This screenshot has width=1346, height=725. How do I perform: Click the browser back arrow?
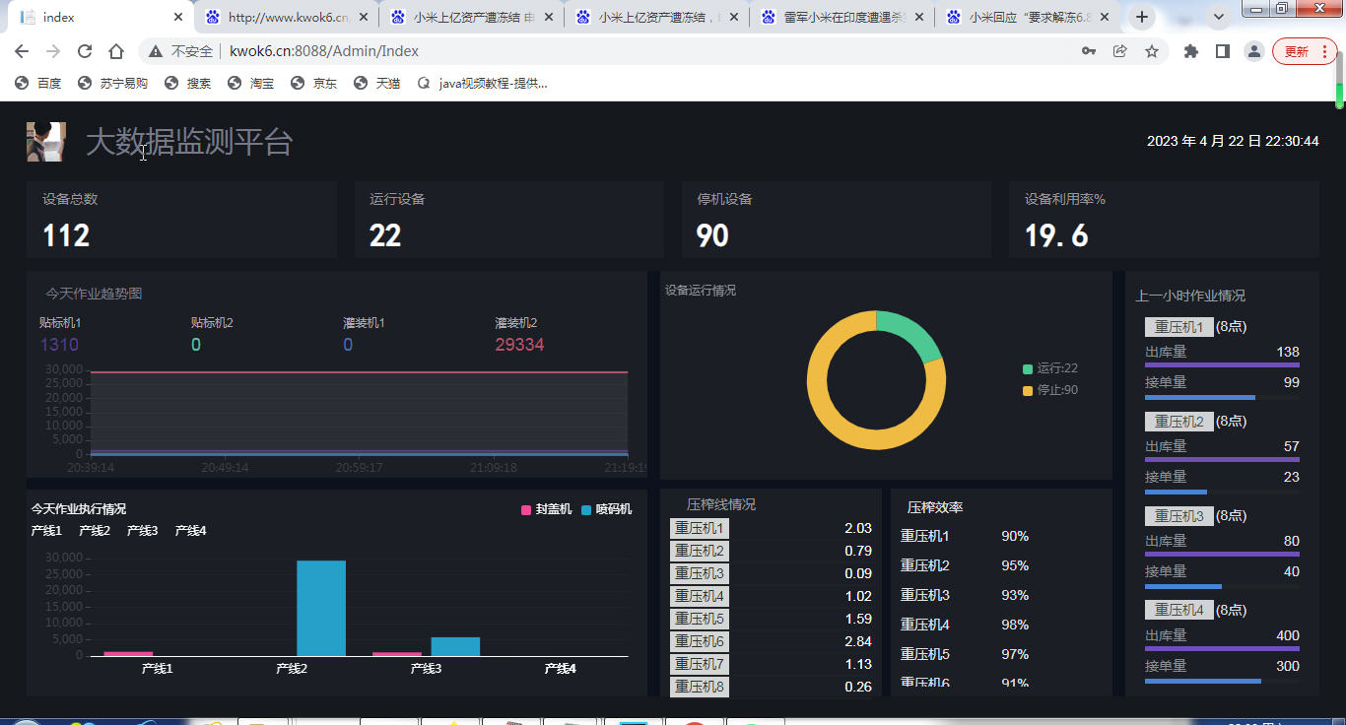point(22,51)
